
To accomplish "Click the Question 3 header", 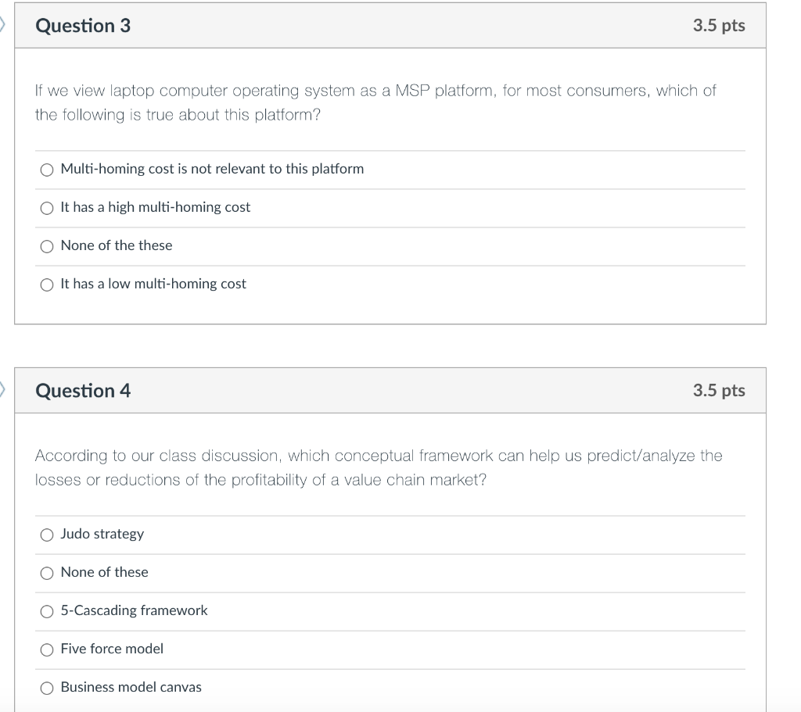I will (x=81, y=25).
